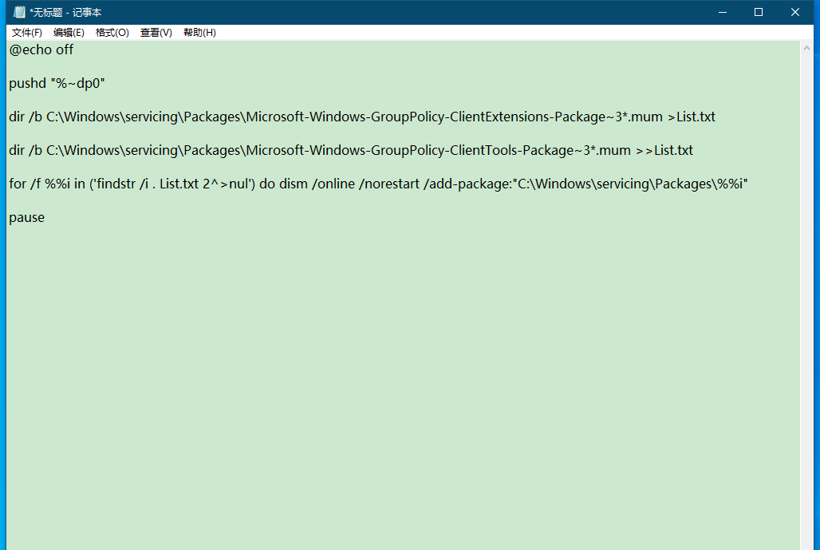
Task: Open the 文件(F) menu
Action: (26, 33)
